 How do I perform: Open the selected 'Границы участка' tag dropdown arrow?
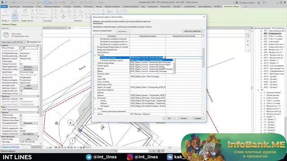click(164, 58)
